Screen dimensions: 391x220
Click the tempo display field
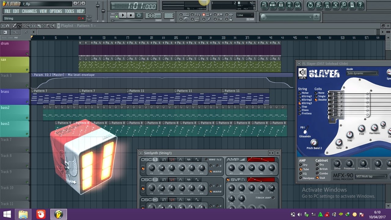coord(153,16)
